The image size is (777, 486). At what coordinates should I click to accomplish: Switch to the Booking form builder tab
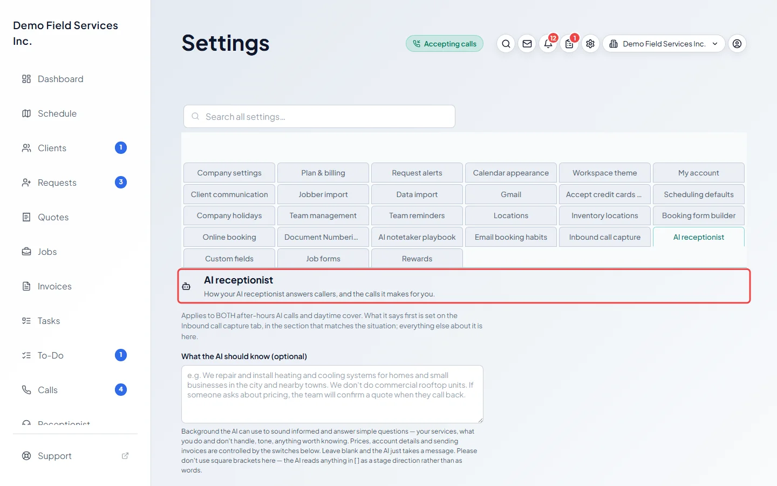pos(699,215)
